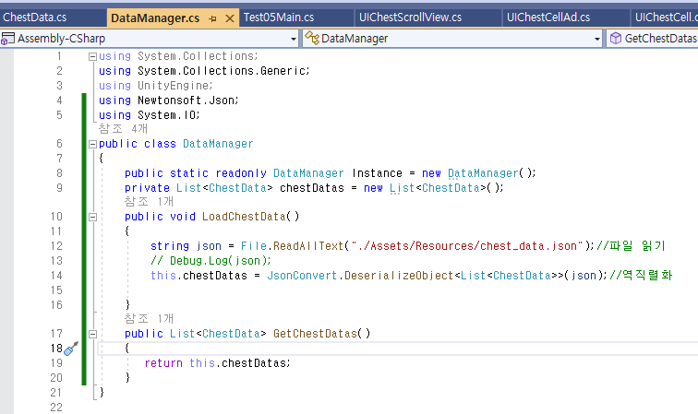Open the '참조 4개' references link above class
Viewport: 698px width, 414px height.
click(x=123, y=129)
